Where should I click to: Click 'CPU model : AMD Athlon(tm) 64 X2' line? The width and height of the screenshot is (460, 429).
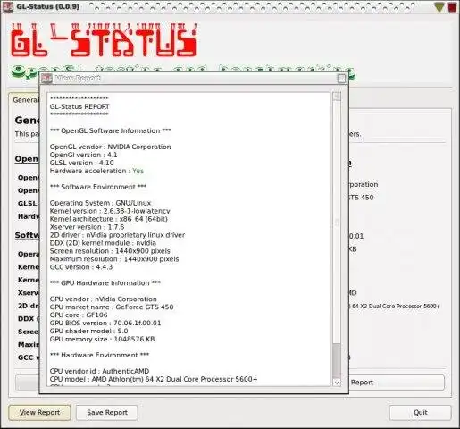[x=154, y=379]
